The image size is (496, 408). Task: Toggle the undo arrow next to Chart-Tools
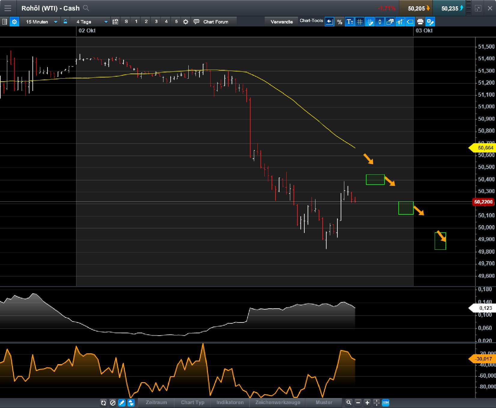[x=329, y=22]
